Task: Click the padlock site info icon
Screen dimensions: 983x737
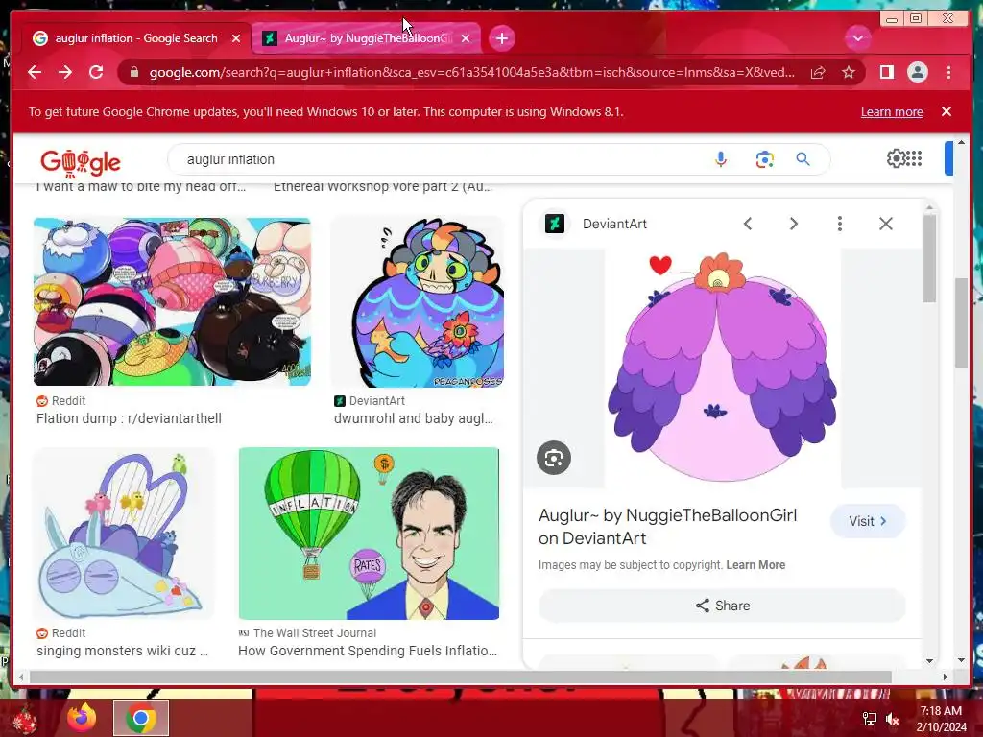Action: 133,73
